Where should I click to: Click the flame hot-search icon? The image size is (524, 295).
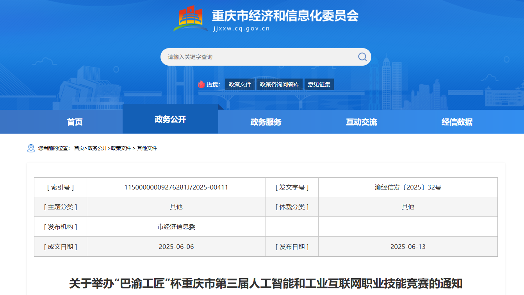(201, 84)
